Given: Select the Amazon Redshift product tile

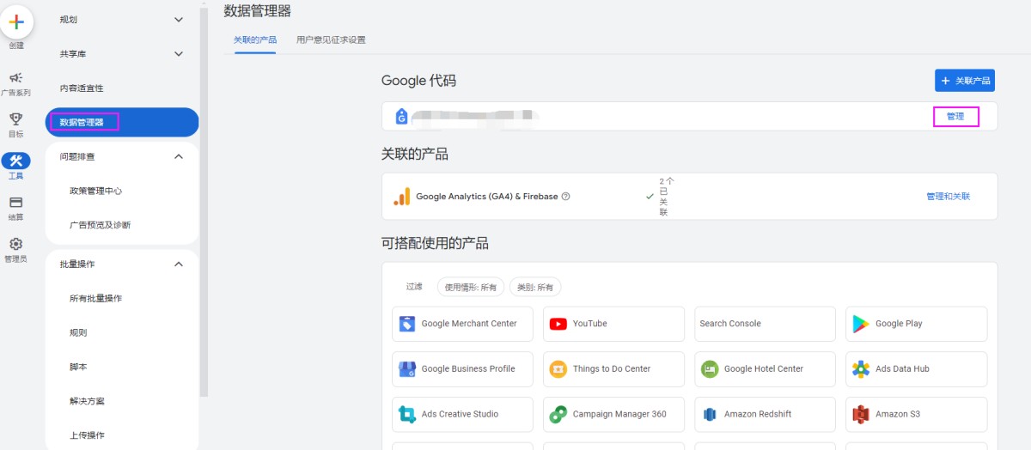Looking at the screenshot, I should 765,414.
